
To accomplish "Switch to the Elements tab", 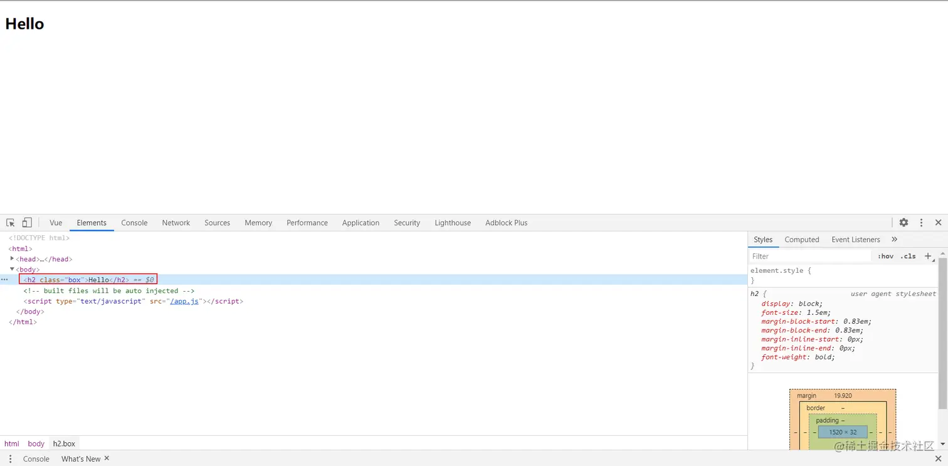I will tap(92, 223).
